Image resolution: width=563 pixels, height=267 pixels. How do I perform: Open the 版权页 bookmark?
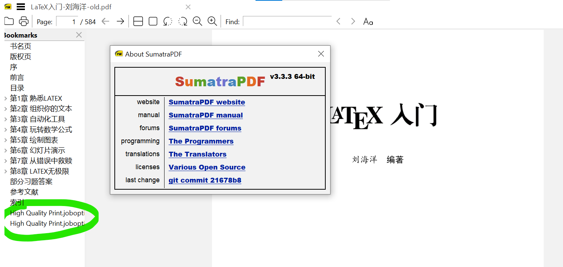(x=20, y=57)
